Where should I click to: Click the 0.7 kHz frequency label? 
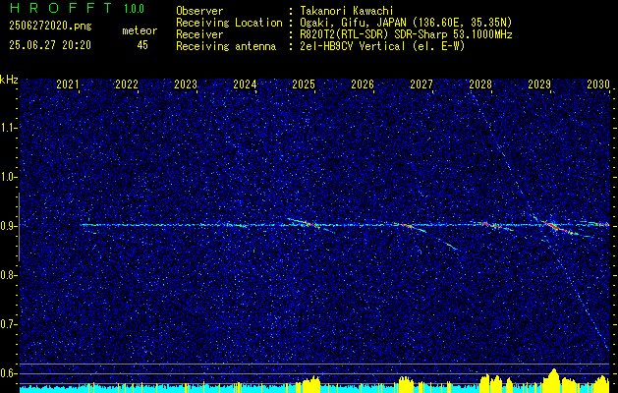pyautogui.click(x=8, y=324)
